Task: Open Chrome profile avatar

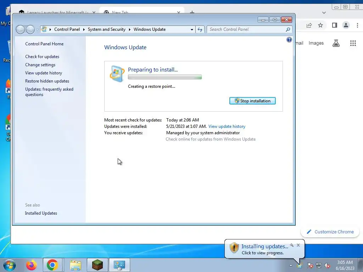Action: [346, 25]
